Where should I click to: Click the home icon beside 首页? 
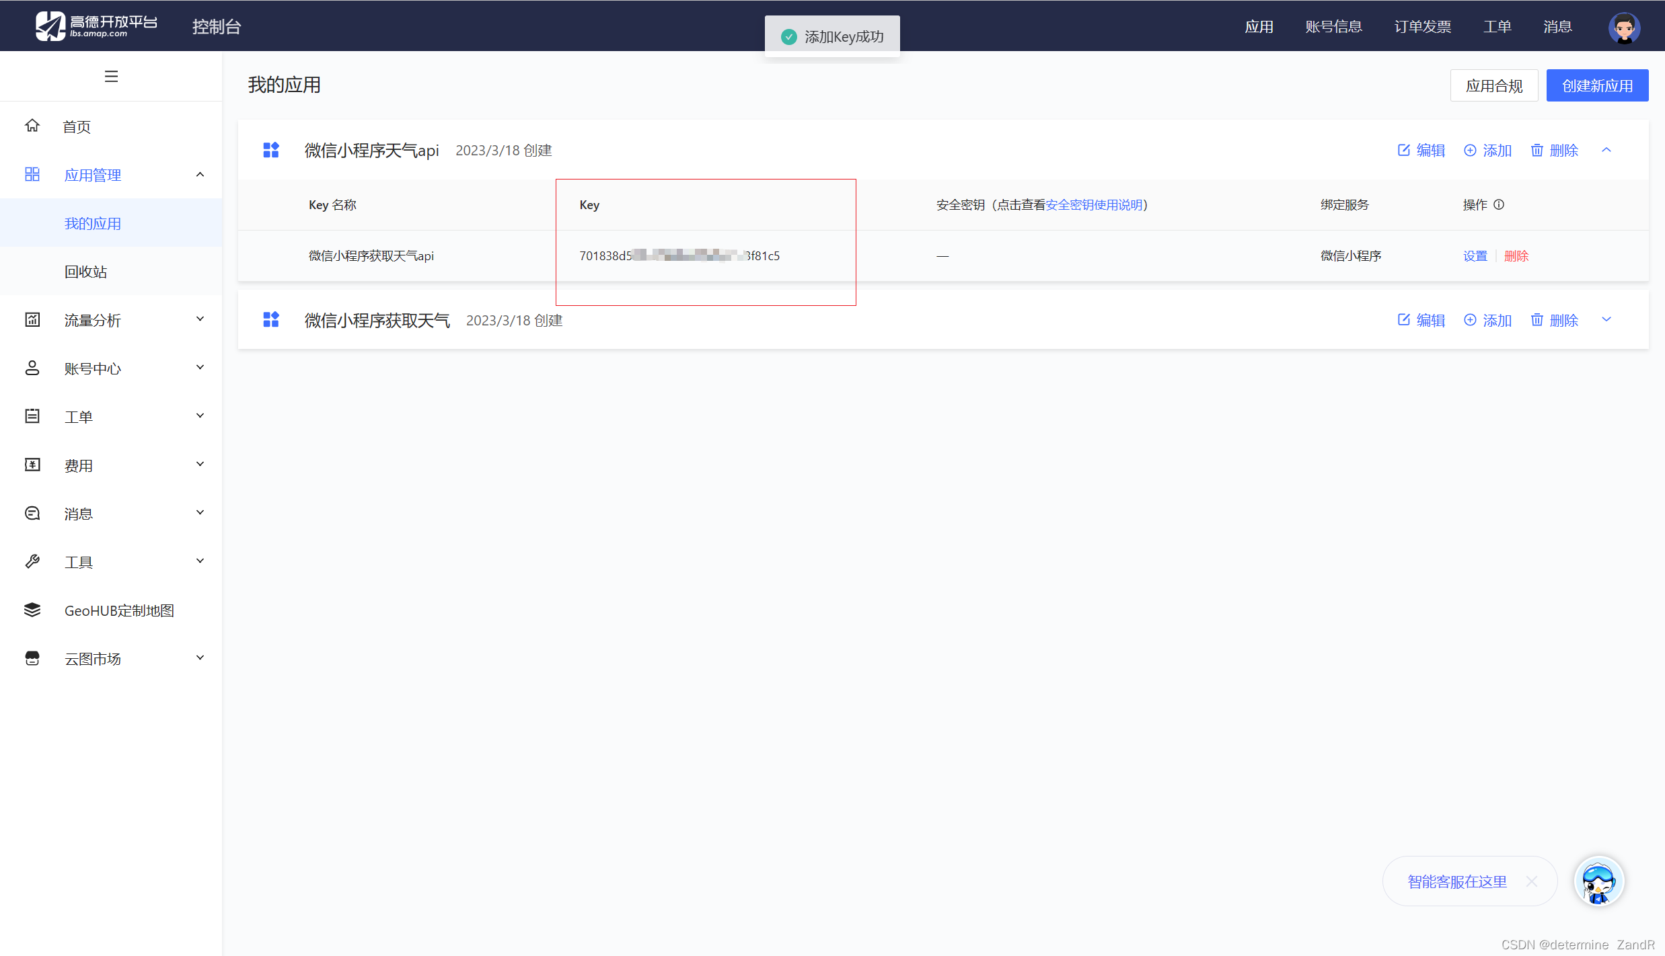32,126
